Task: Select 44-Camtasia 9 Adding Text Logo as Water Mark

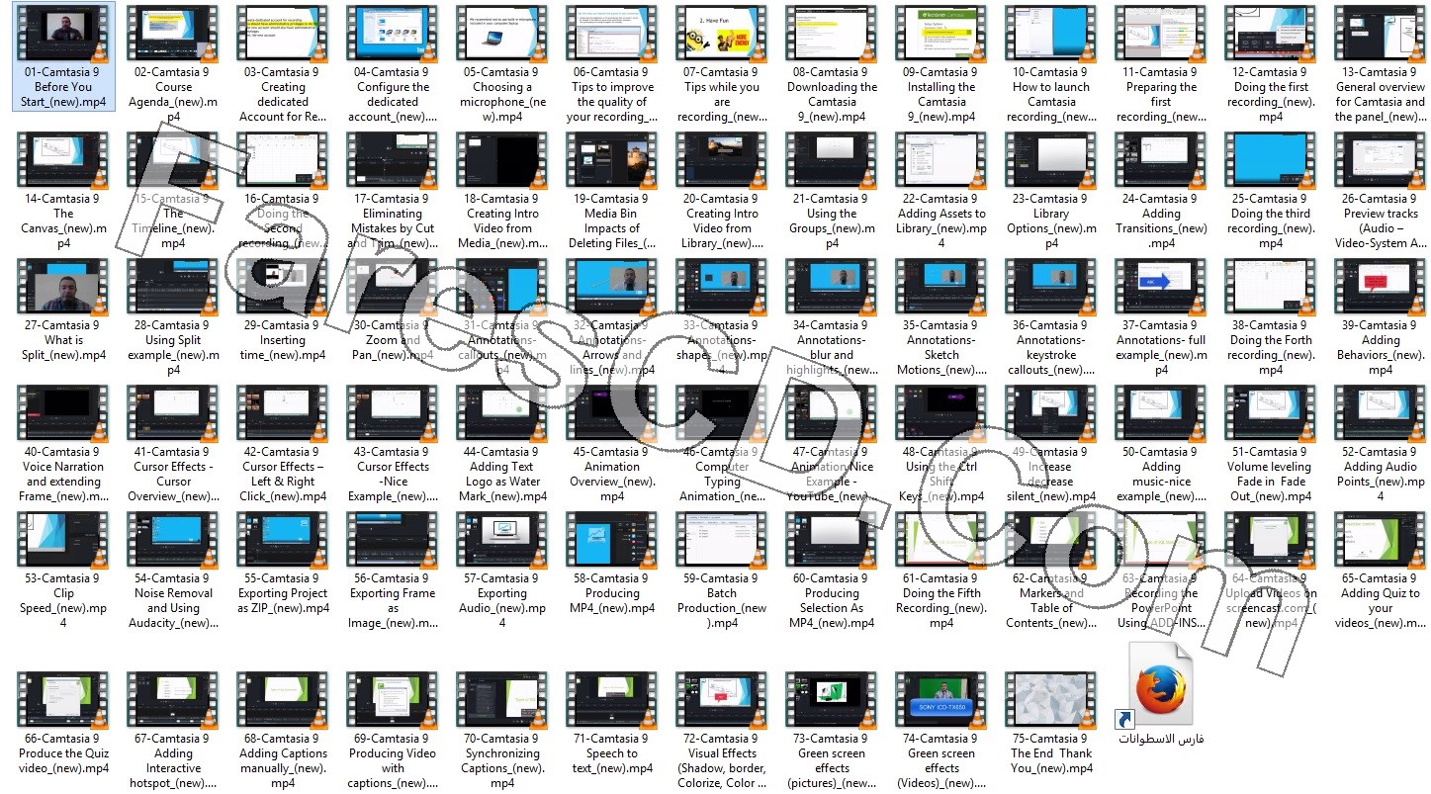Action: [x=502, y=443]
